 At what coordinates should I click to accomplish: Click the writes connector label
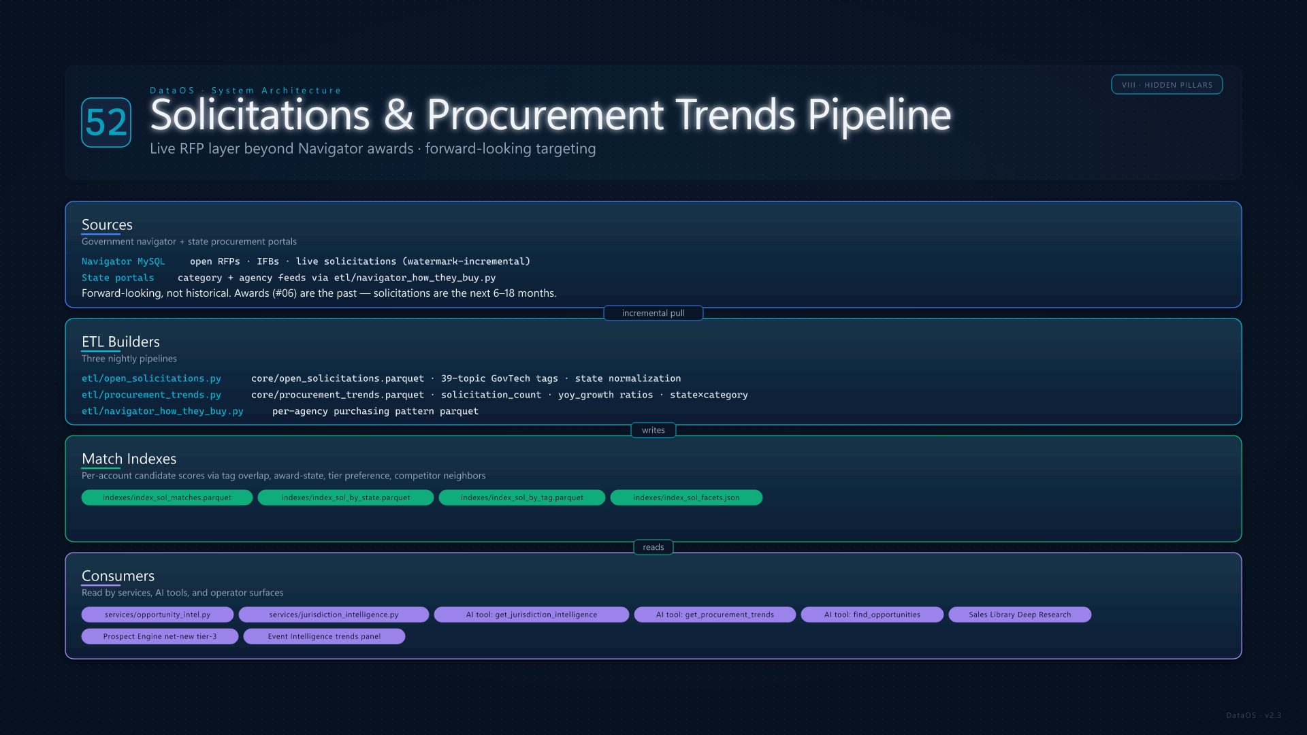click(x=653, y=430)
